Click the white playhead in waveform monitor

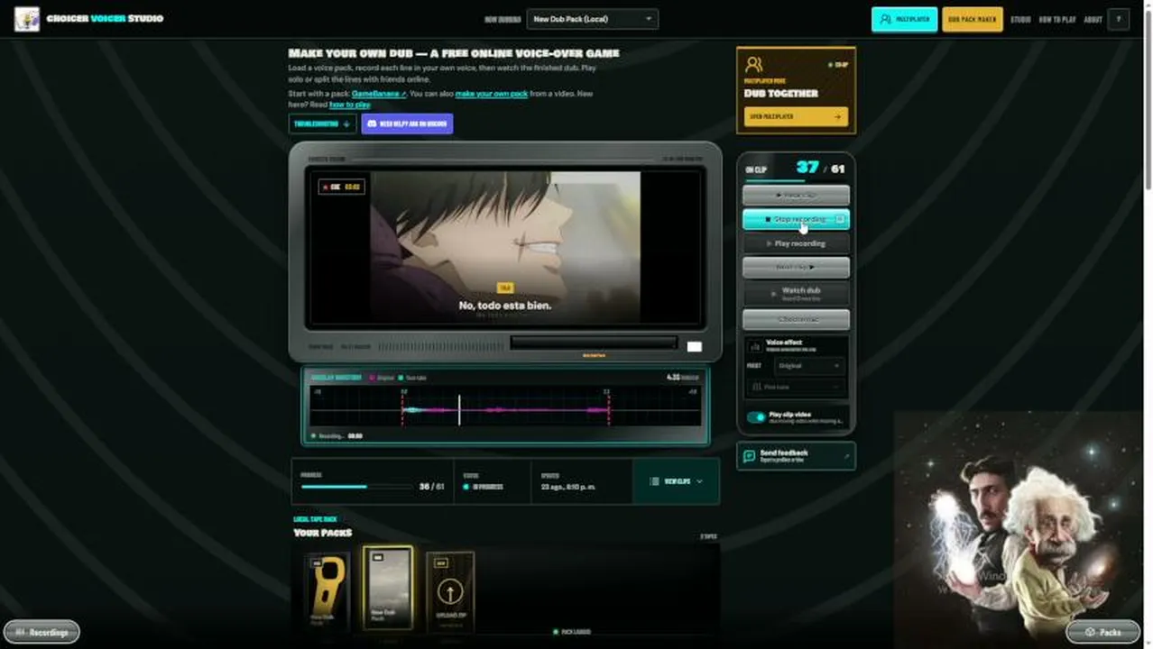(459, 409)
